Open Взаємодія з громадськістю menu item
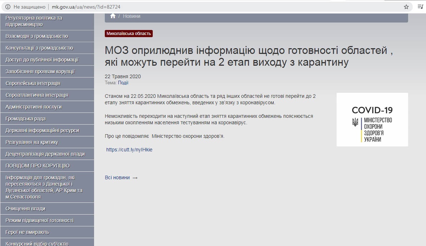Viewport: 426px width, 246px height. (x=47, y=36)
